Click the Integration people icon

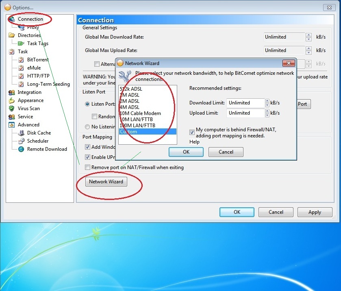coord(12,92)
